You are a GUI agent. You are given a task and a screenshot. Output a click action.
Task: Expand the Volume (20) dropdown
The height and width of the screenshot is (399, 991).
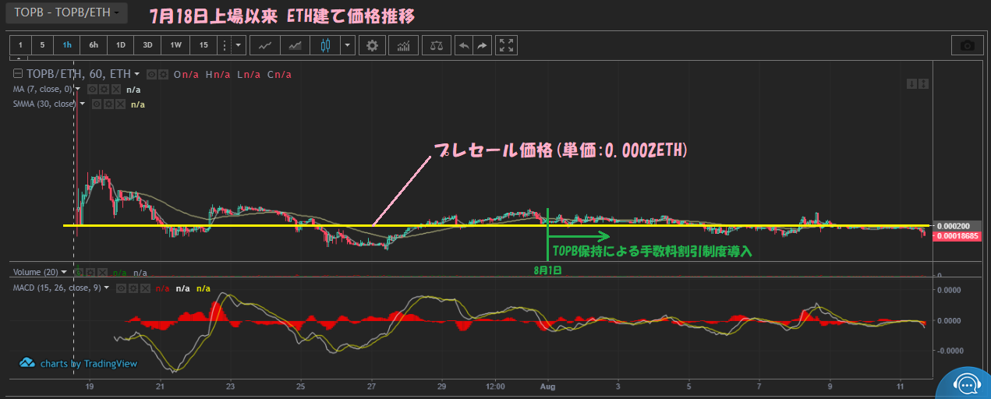pyautogui.click(x=64, y=273)
